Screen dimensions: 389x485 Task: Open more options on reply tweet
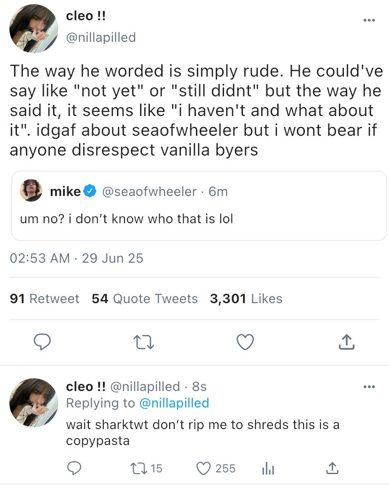coord(369,387)
